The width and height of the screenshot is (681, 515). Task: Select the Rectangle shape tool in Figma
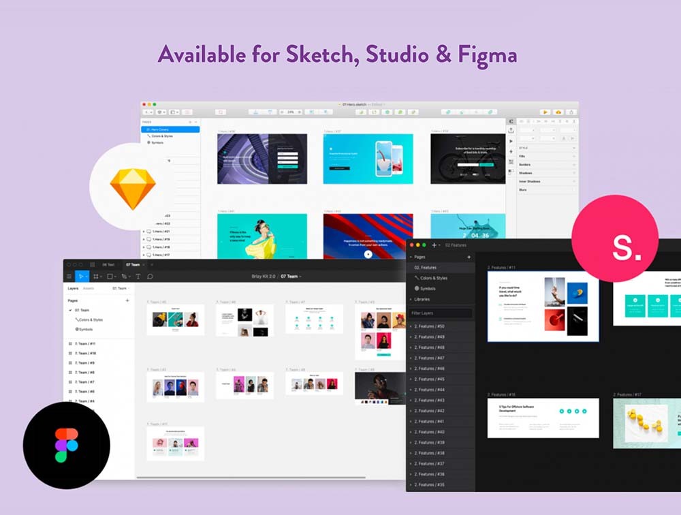tap(110, 277)
